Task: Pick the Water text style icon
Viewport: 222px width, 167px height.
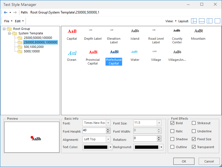Action: [x=135, y=52]
